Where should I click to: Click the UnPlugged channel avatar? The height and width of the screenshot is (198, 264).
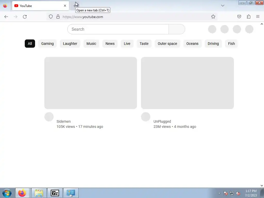146,117
